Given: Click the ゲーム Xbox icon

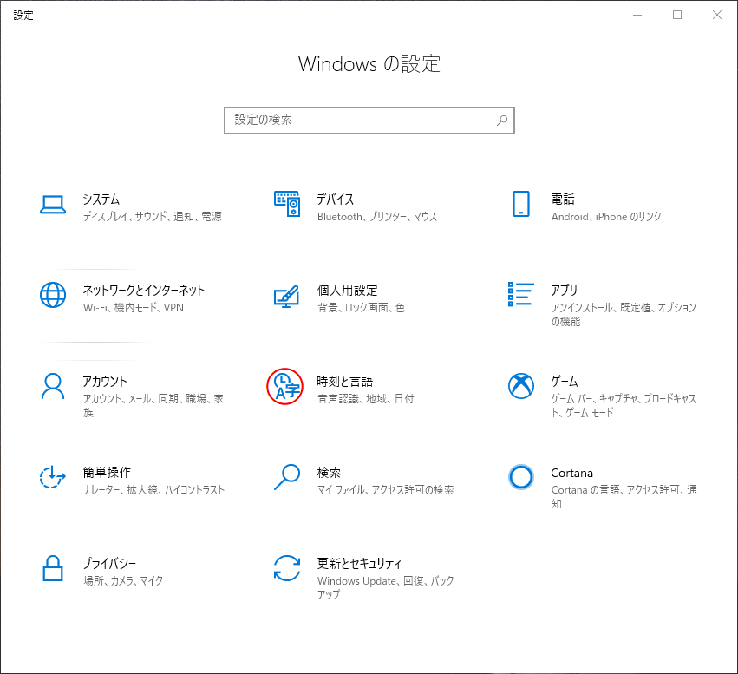Looking at the screenshot, I should [521, 386].
